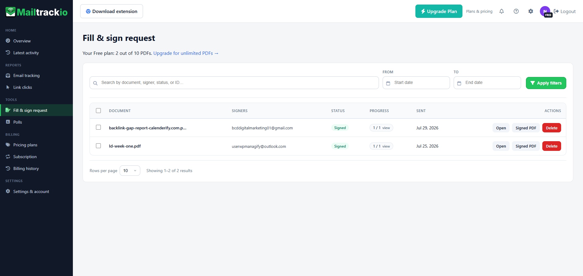Click the Chrome icon on Download extension
The image size is (583, 276).
coord(88,11)
